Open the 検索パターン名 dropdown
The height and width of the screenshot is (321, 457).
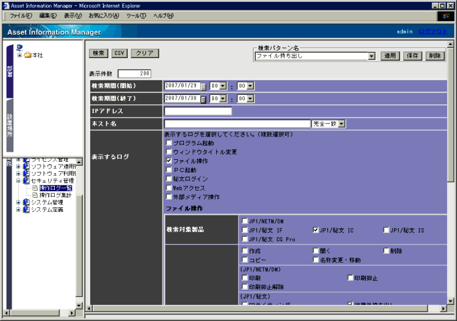(371, 56)
